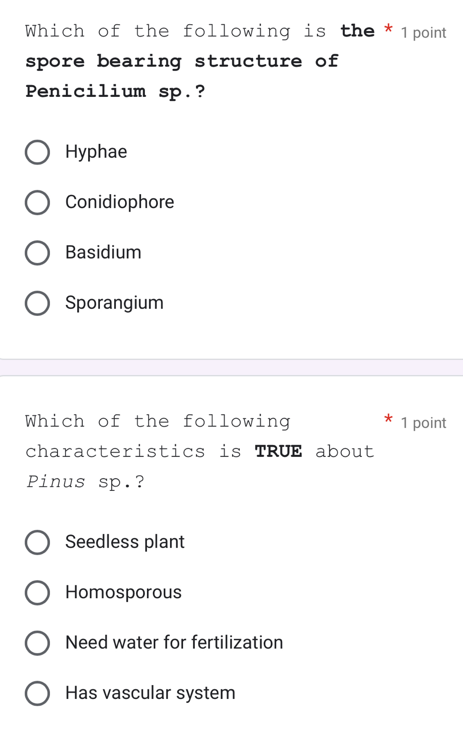Image resolution: width=463 pixels, height=740 pixels.
Task: Choose the Homosporous answer option
Action: (x=38, y=593)
